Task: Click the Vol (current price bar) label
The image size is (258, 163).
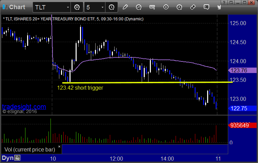Action: [x=30, y=149]
